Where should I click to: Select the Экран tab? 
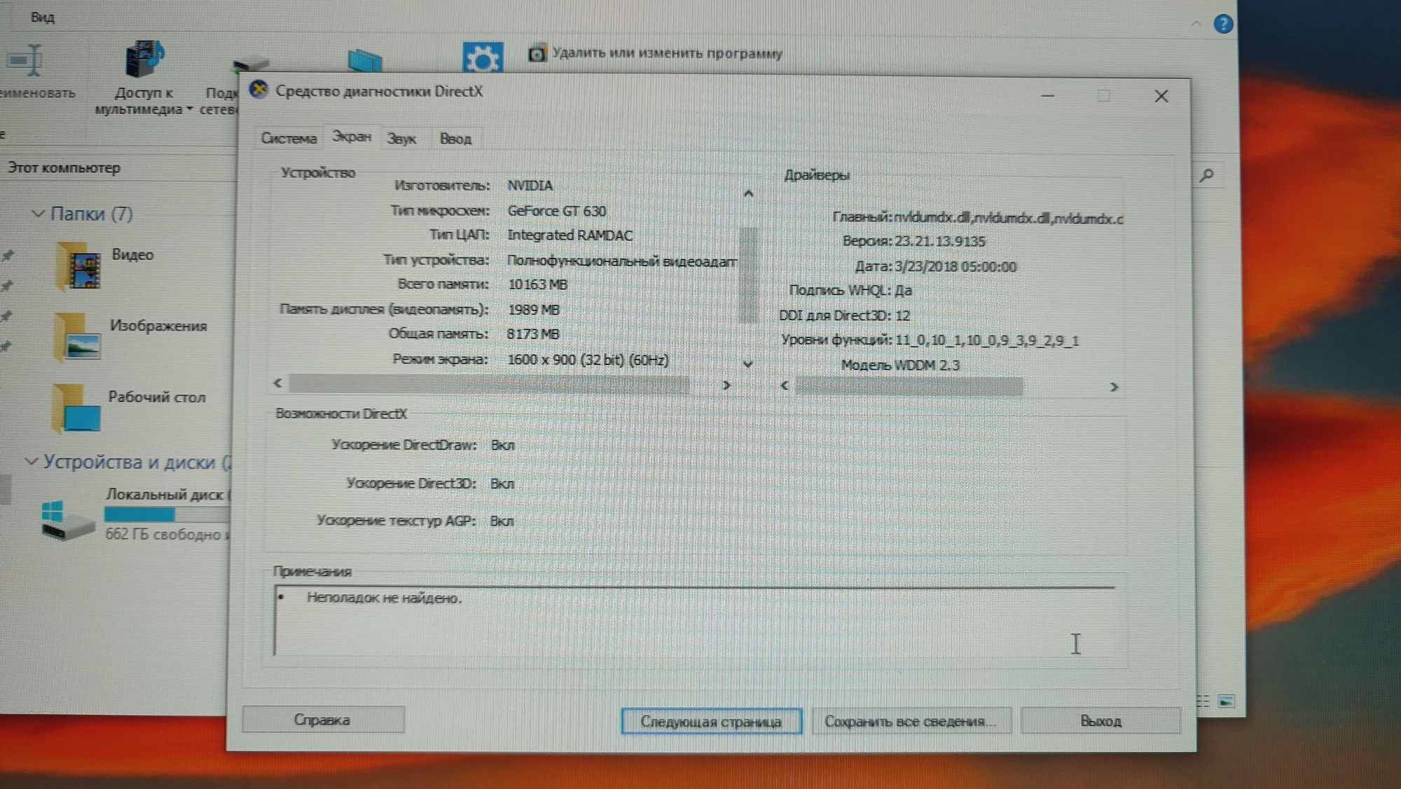click(x=352, y=136)
